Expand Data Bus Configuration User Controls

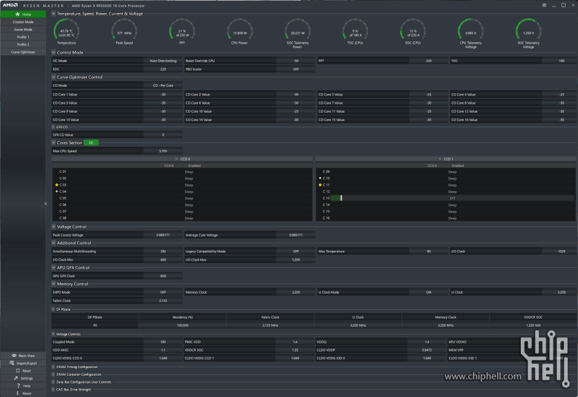click(53, 382)
